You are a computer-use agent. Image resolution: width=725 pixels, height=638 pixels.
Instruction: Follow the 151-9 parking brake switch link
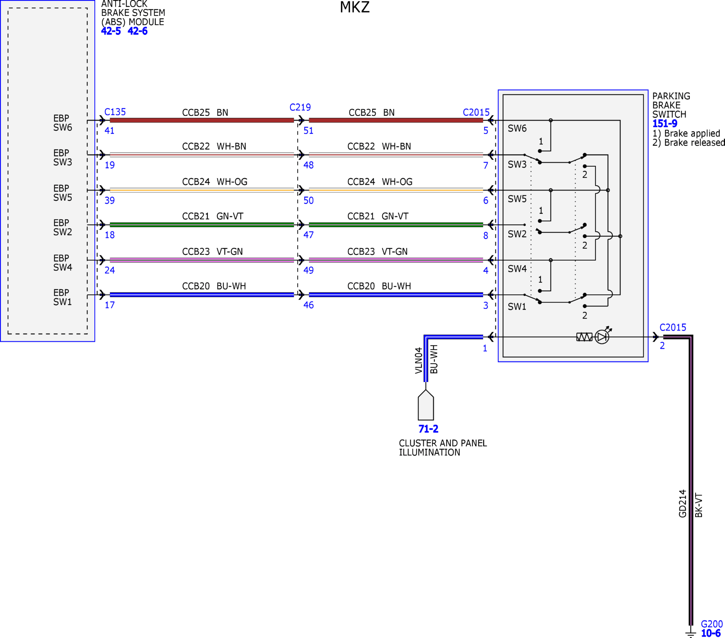665,124
